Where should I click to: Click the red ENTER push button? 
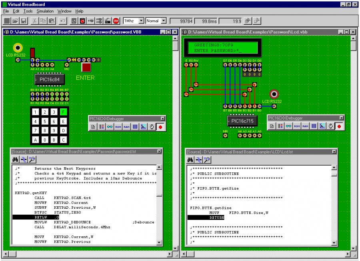86,67
